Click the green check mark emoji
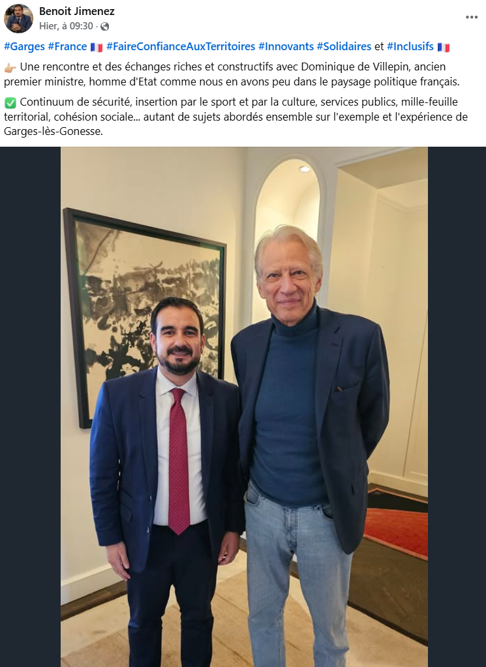Image resolution: width=486 pixels, height=667 pixels. click(x=10, y=102)
